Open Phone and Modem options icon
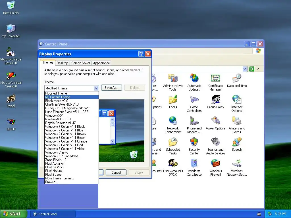 click(194, 125)
